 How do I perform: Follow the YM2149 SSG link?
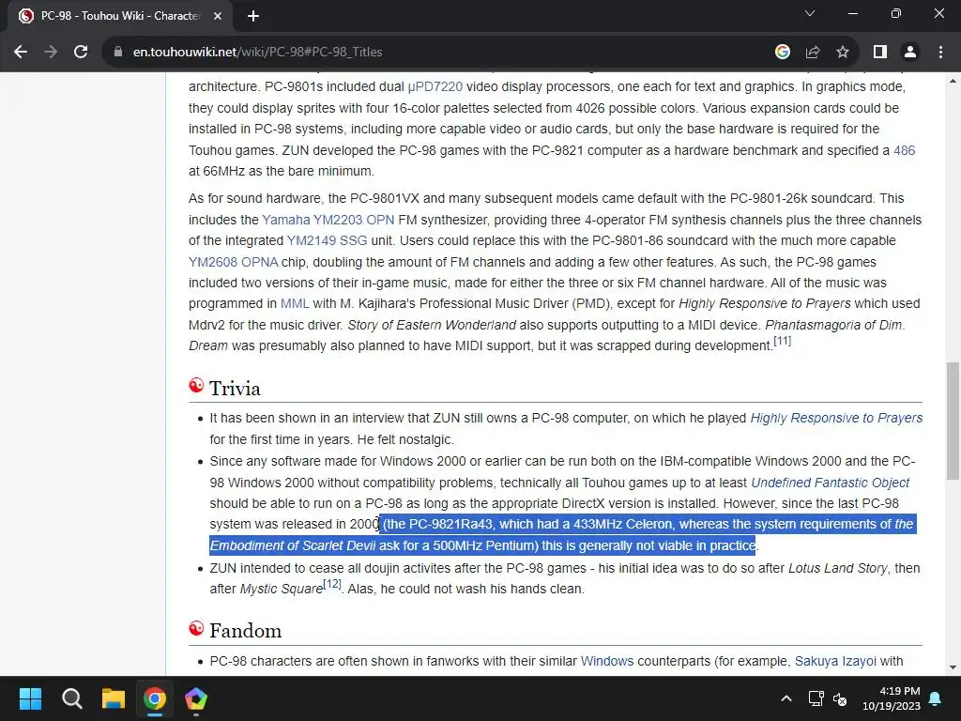tap(327, 240)
